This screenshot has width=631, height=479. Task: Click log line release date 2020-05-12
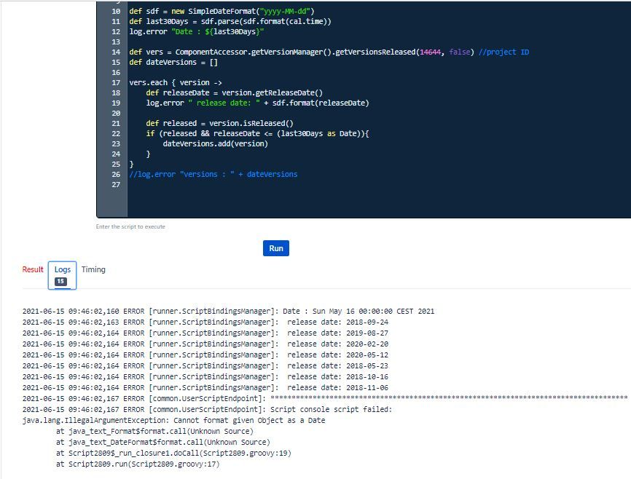coord(205,355)
